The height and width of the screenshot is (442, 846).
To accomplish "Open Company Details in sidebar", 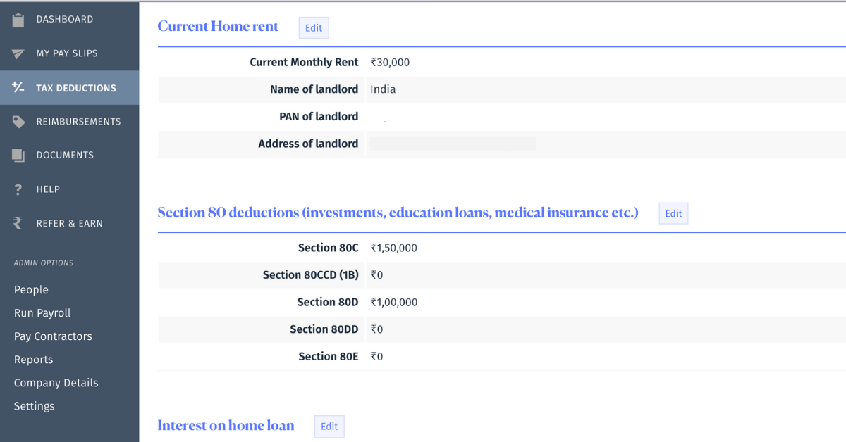I will (x=56, y=383).
